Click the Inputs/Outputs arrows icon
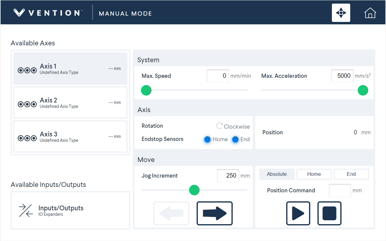 pyautogui.click(x=26, y=210)
